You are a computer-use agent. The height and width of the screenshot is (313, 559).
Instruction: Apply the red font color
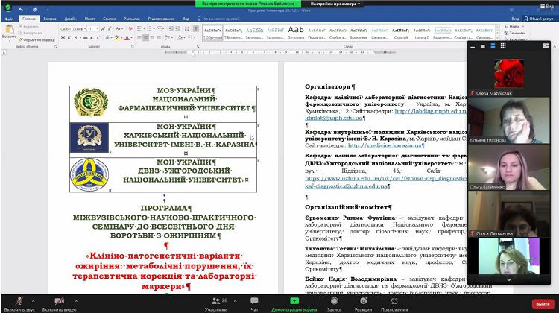tap(127, 37)
